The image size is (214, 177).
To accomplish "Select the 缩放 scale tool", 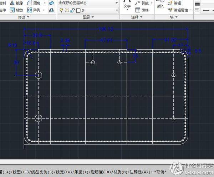I will [x=17, y=10].
